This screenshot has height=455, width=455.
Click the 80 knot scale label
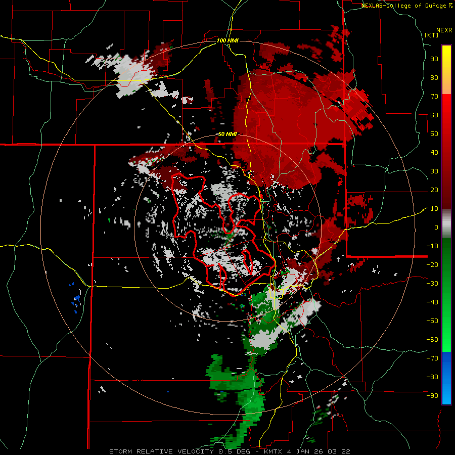coord(434,77)
